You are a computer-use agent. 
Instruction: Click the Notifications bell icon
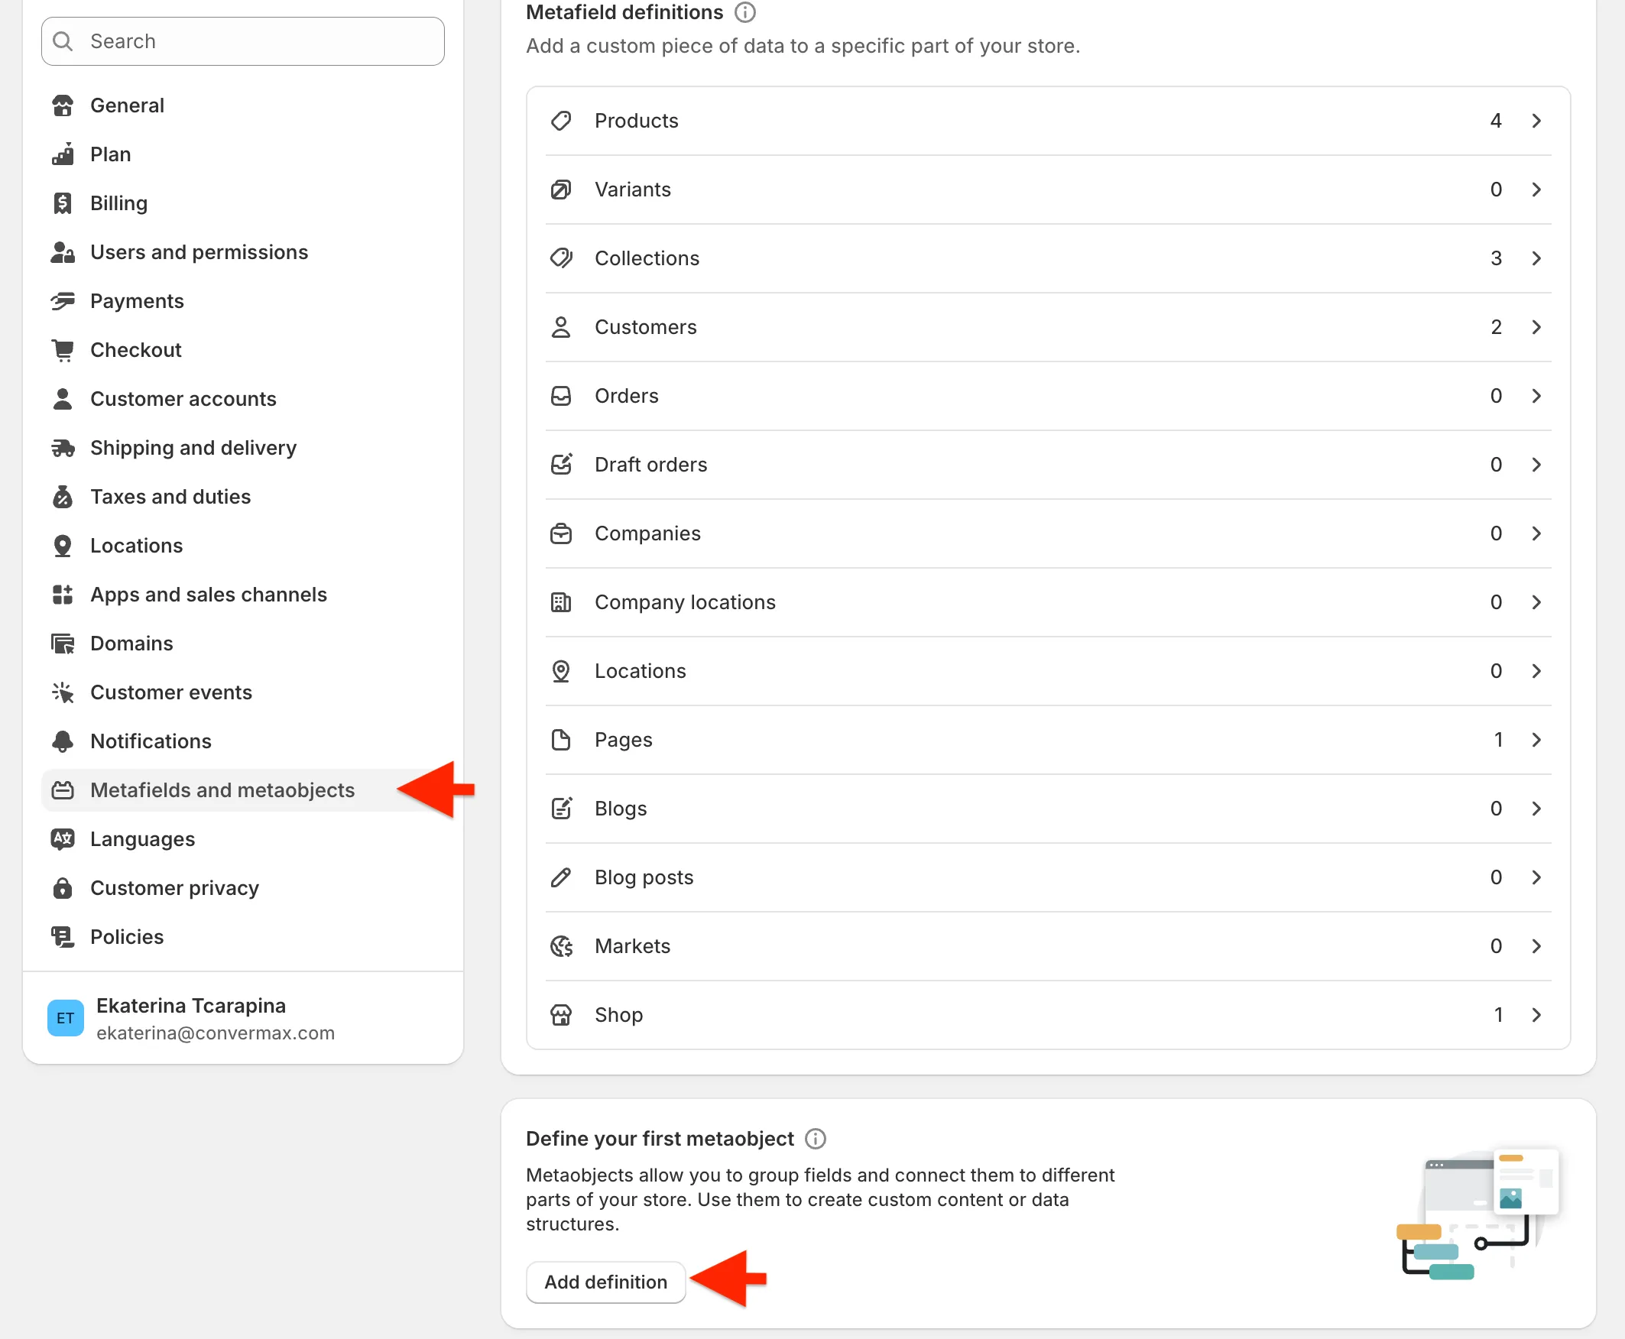coord(63,741)
